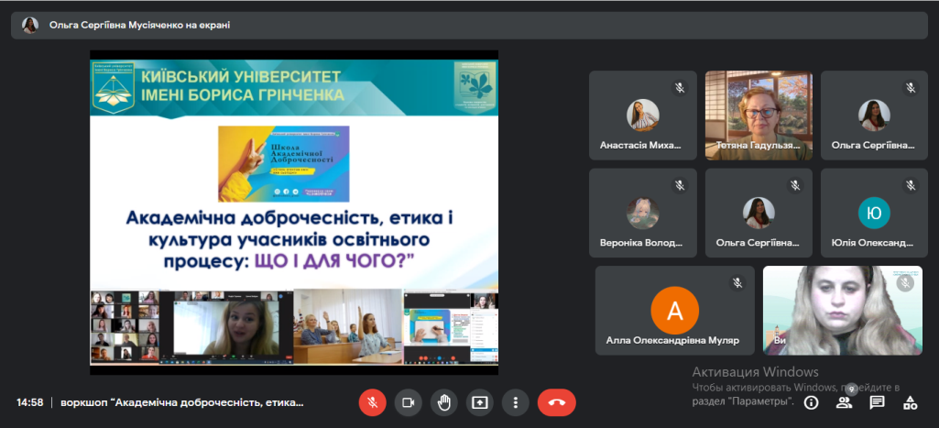Toggle the camera off
Image resolution: width=939 pixels, height=428 pixels.
click(x=409, y=402)
